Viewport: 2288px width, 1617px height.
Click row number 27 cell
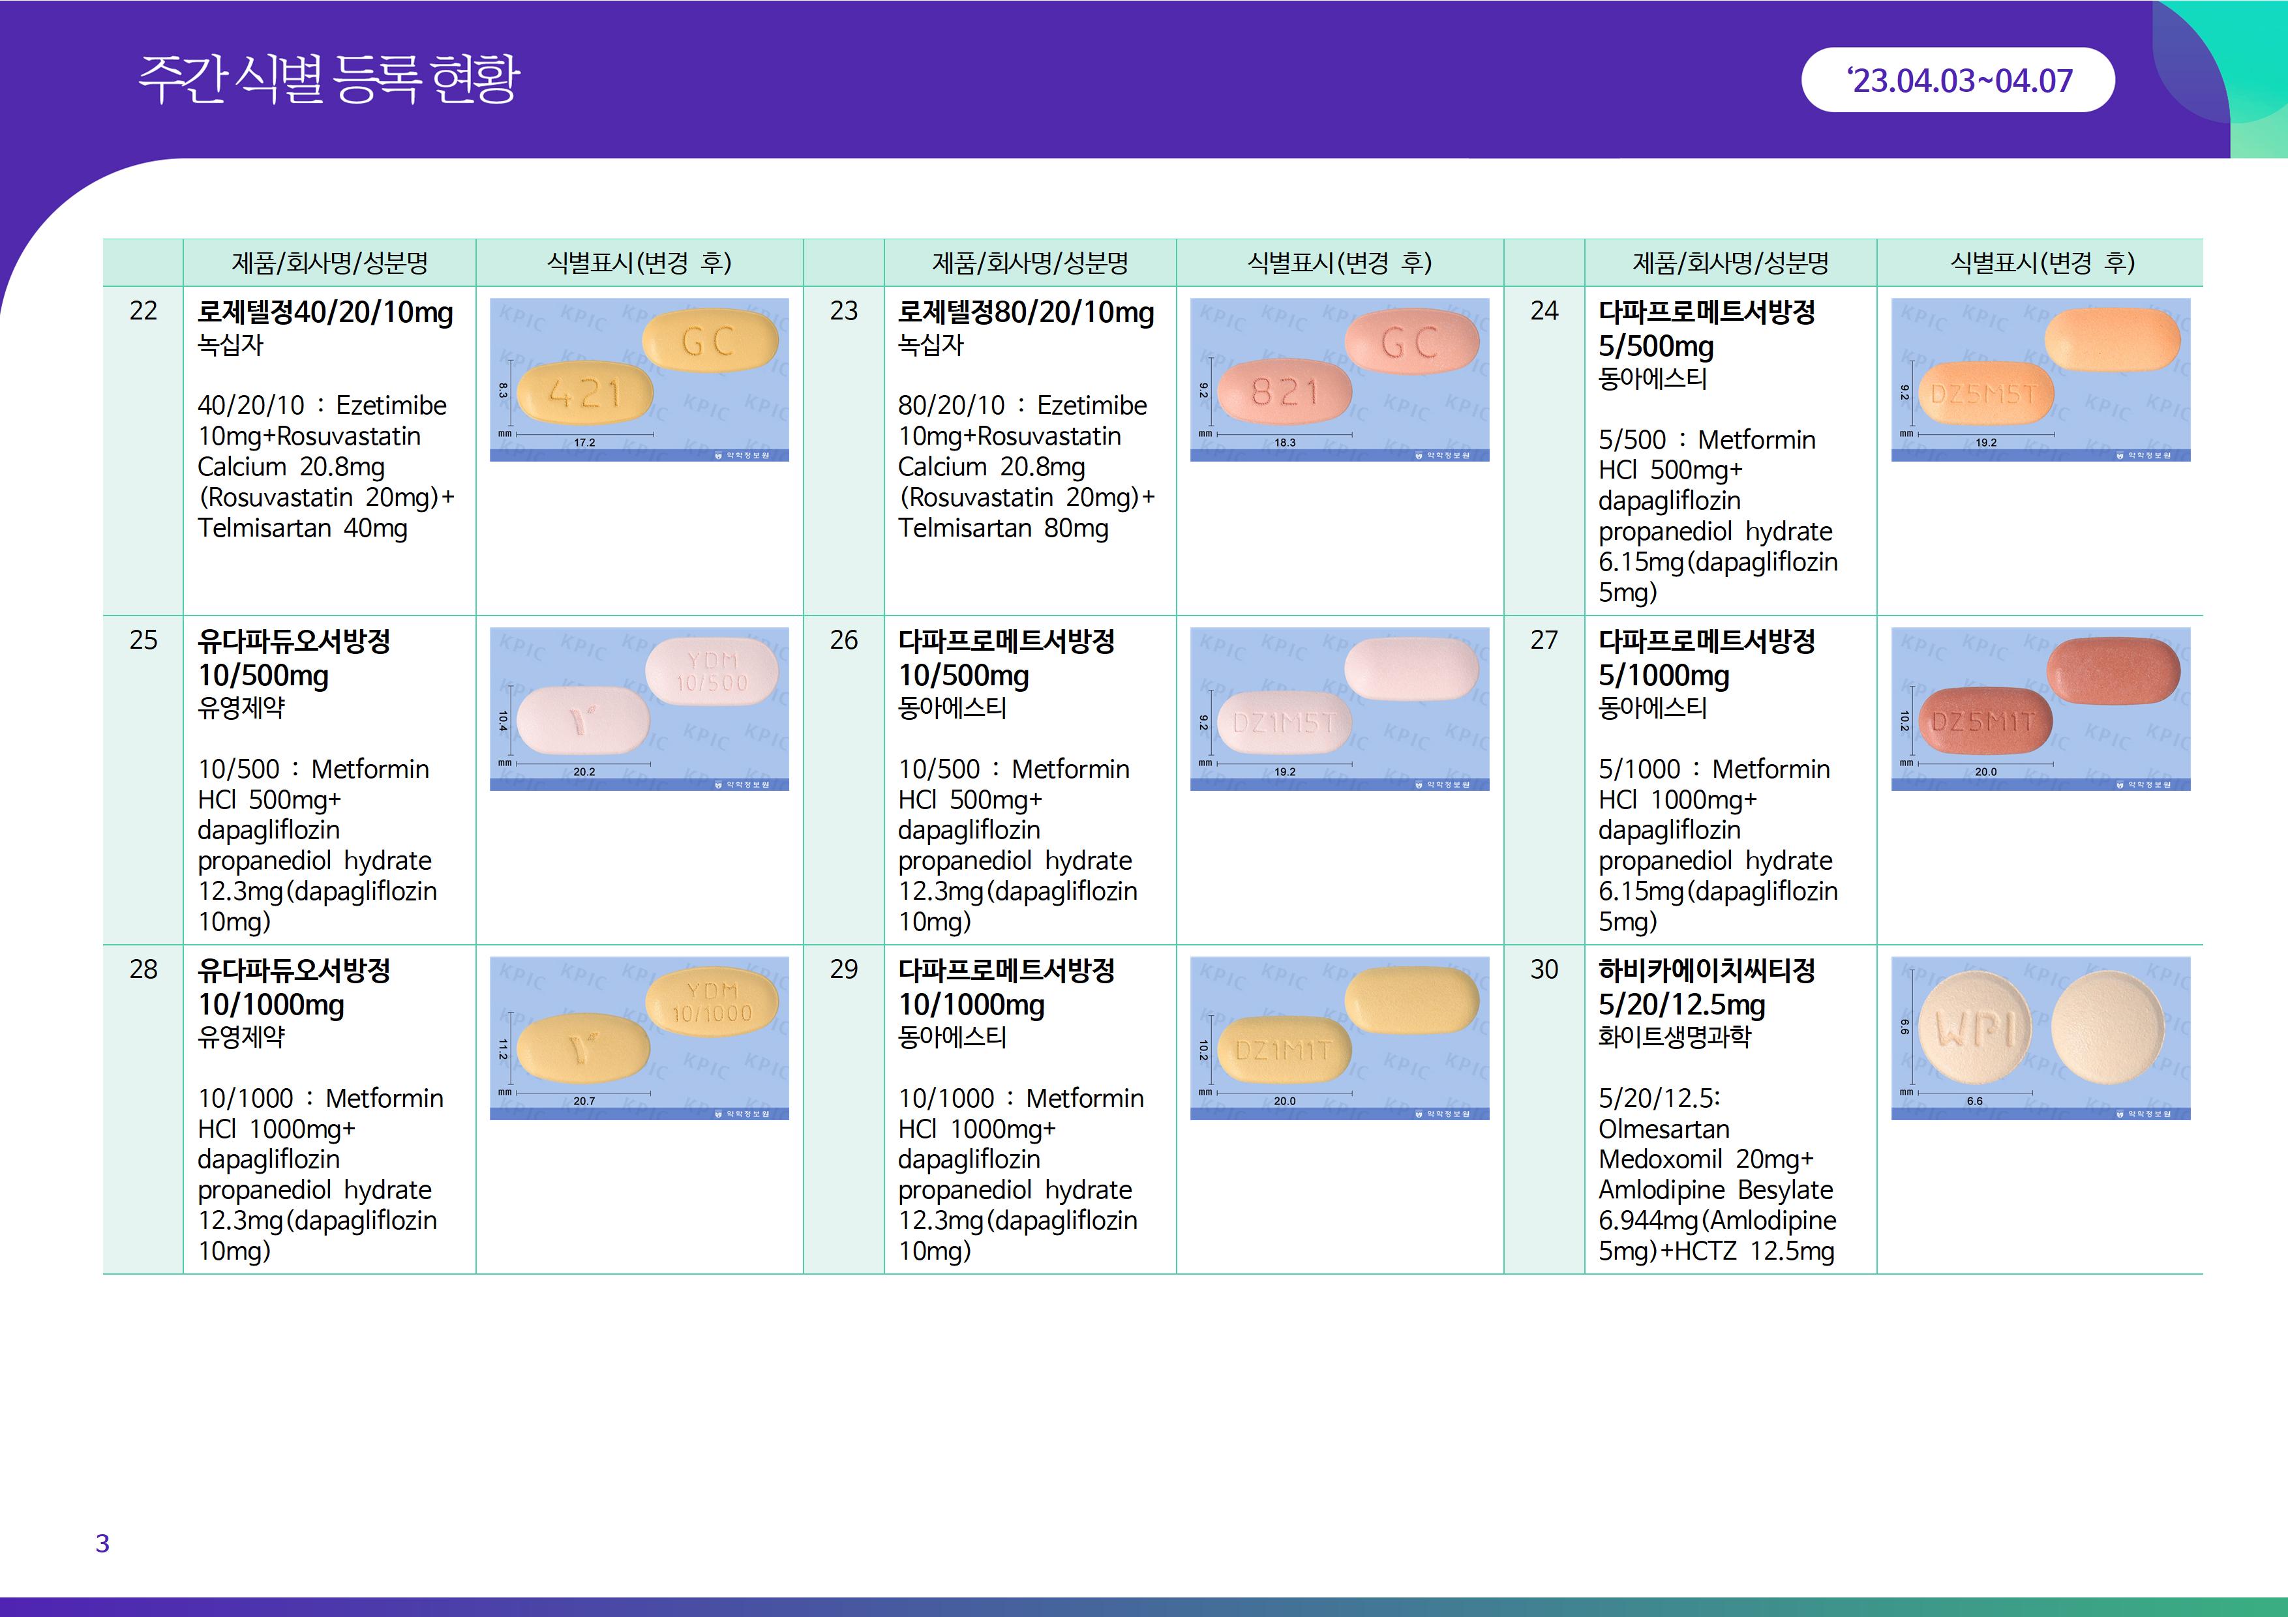pyautogui.click(x=1544, y=640)
